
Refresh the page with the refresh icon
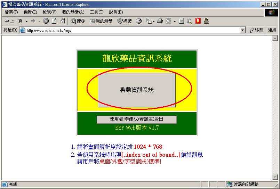tap(54, 21)
